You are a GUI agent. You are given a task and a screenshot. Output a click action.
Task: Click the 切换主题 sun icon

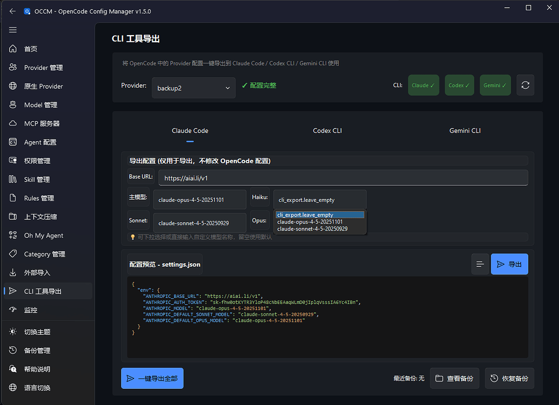[13, 331]
